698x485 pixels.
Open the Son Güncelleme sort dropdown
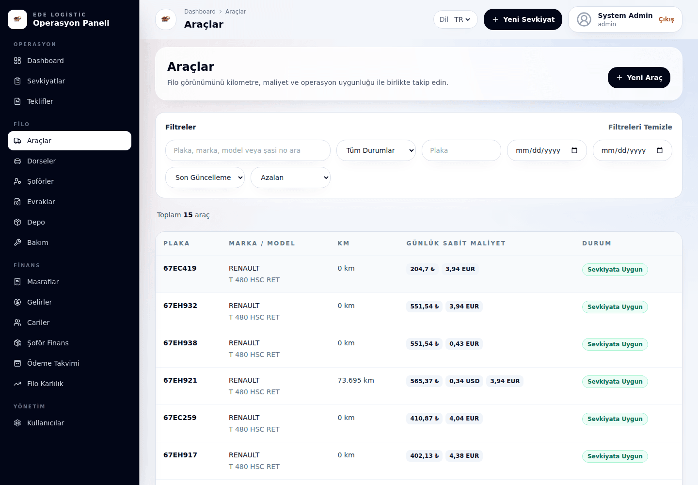205,178
